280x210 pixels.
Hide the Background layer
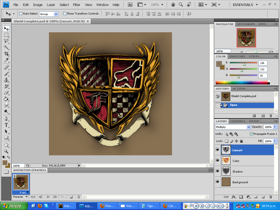pos(217,182)
